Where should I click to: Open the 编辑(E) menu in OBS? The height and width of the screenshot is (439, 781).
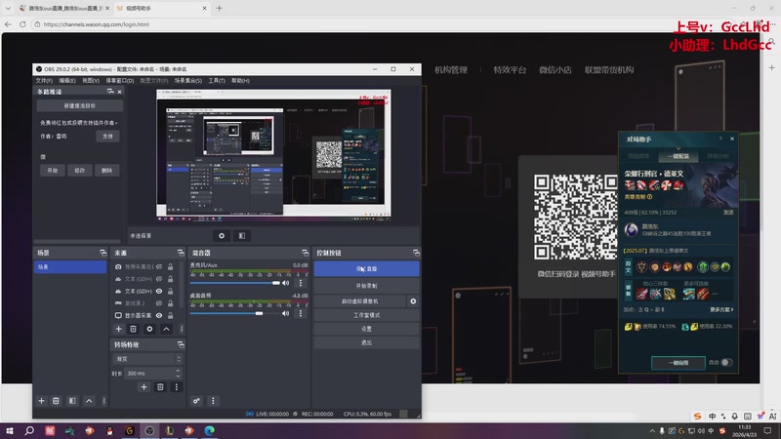coord(67,81)
